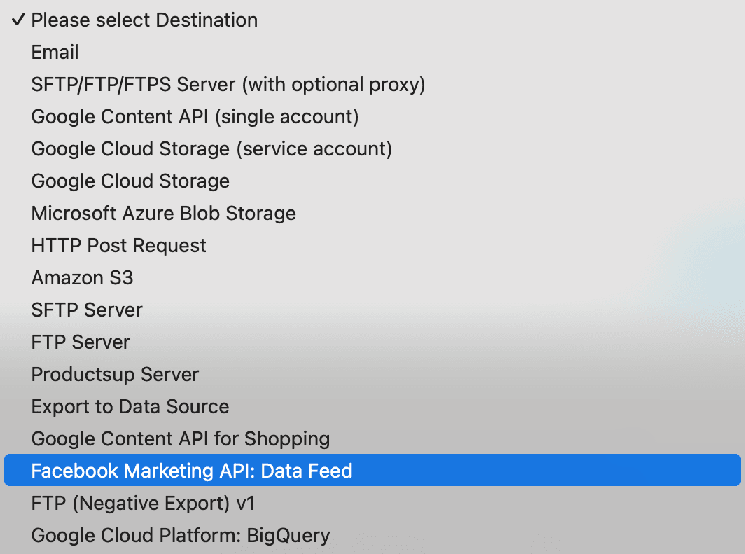Select the checked 'Please select Destination' option
The height and width of the screenshot is (554, 745).
(144, 20)
